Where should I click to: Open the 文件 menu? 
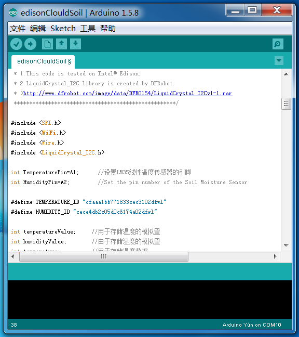(x=18, y=29)
